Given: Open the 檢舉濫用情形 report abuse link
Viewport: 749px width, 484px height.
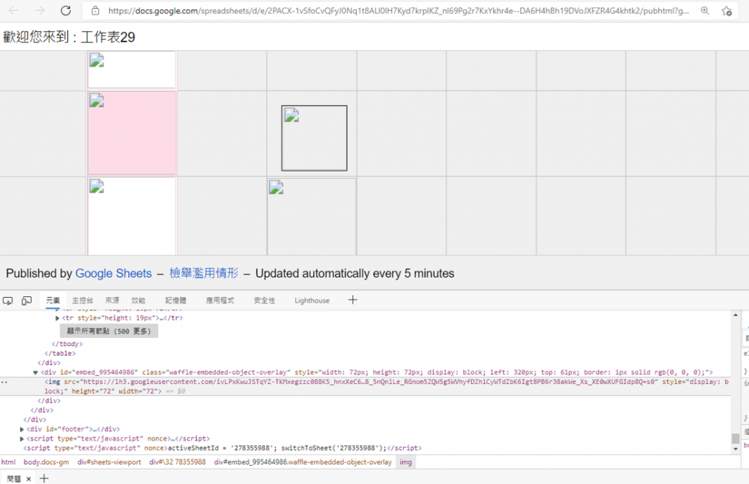Looking at the screenshot, I should (203, 273).
